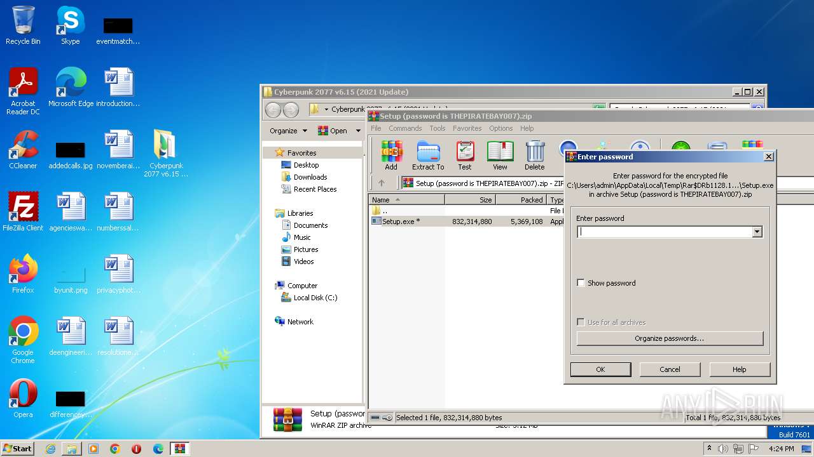Click the Test archive toolbar icon
Image resolution: width=814 pixels, height=457 pixels.
[465, 156]
